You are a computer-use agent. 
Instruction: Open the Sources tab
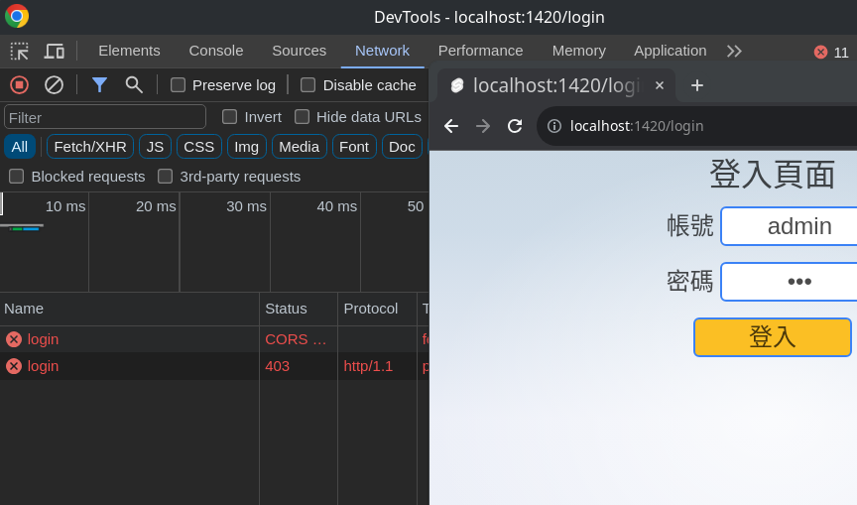point(299,51)
